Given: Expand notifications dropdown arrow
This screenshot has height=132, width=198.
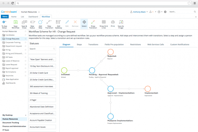Looking at the screenshot, I should pyautogui.click(x=156, y=12).
